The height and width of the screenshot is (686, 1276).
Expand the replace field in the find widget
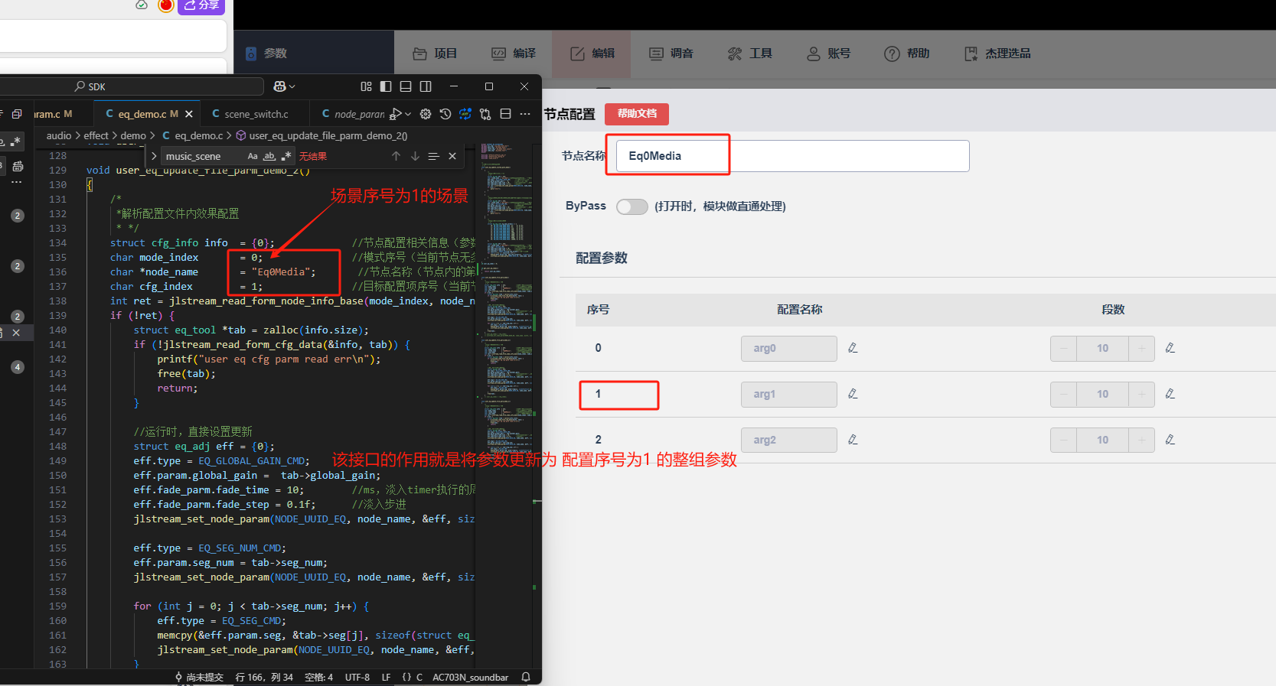click(154, 156)
